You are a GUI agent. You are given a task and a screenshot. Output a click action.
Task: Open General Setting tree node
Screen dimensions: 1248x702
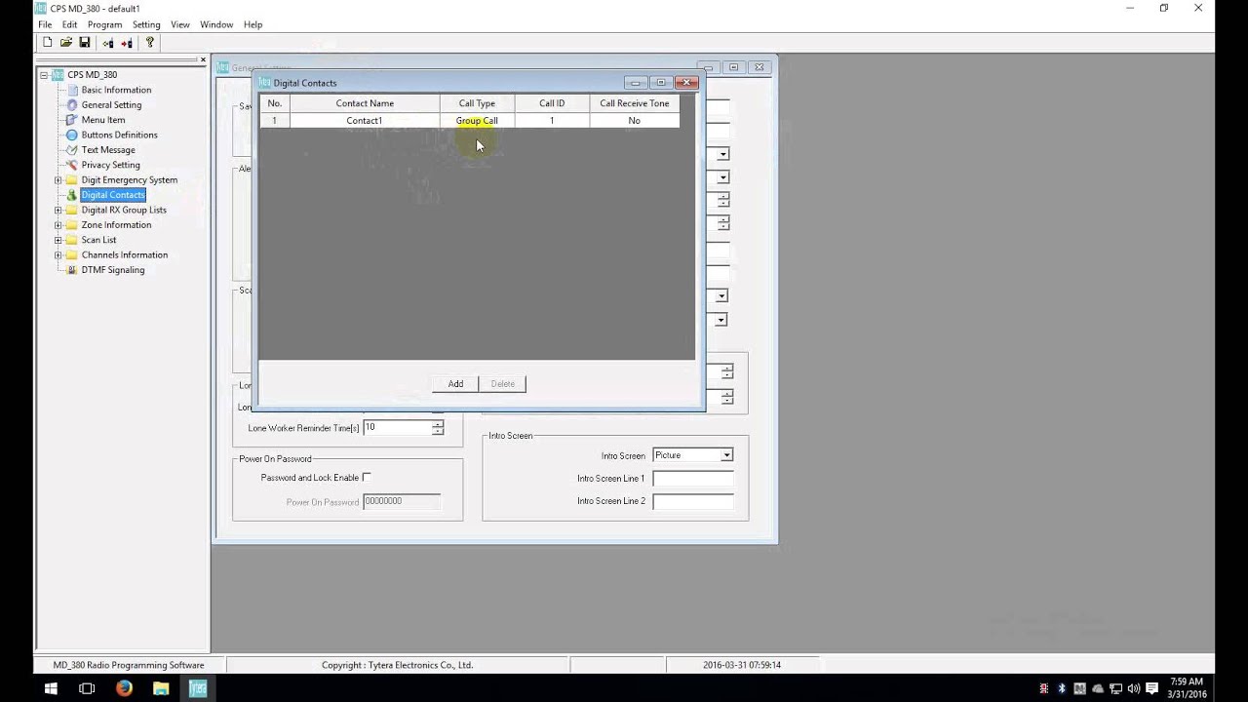pyautogui.click(x=111, y=105)
